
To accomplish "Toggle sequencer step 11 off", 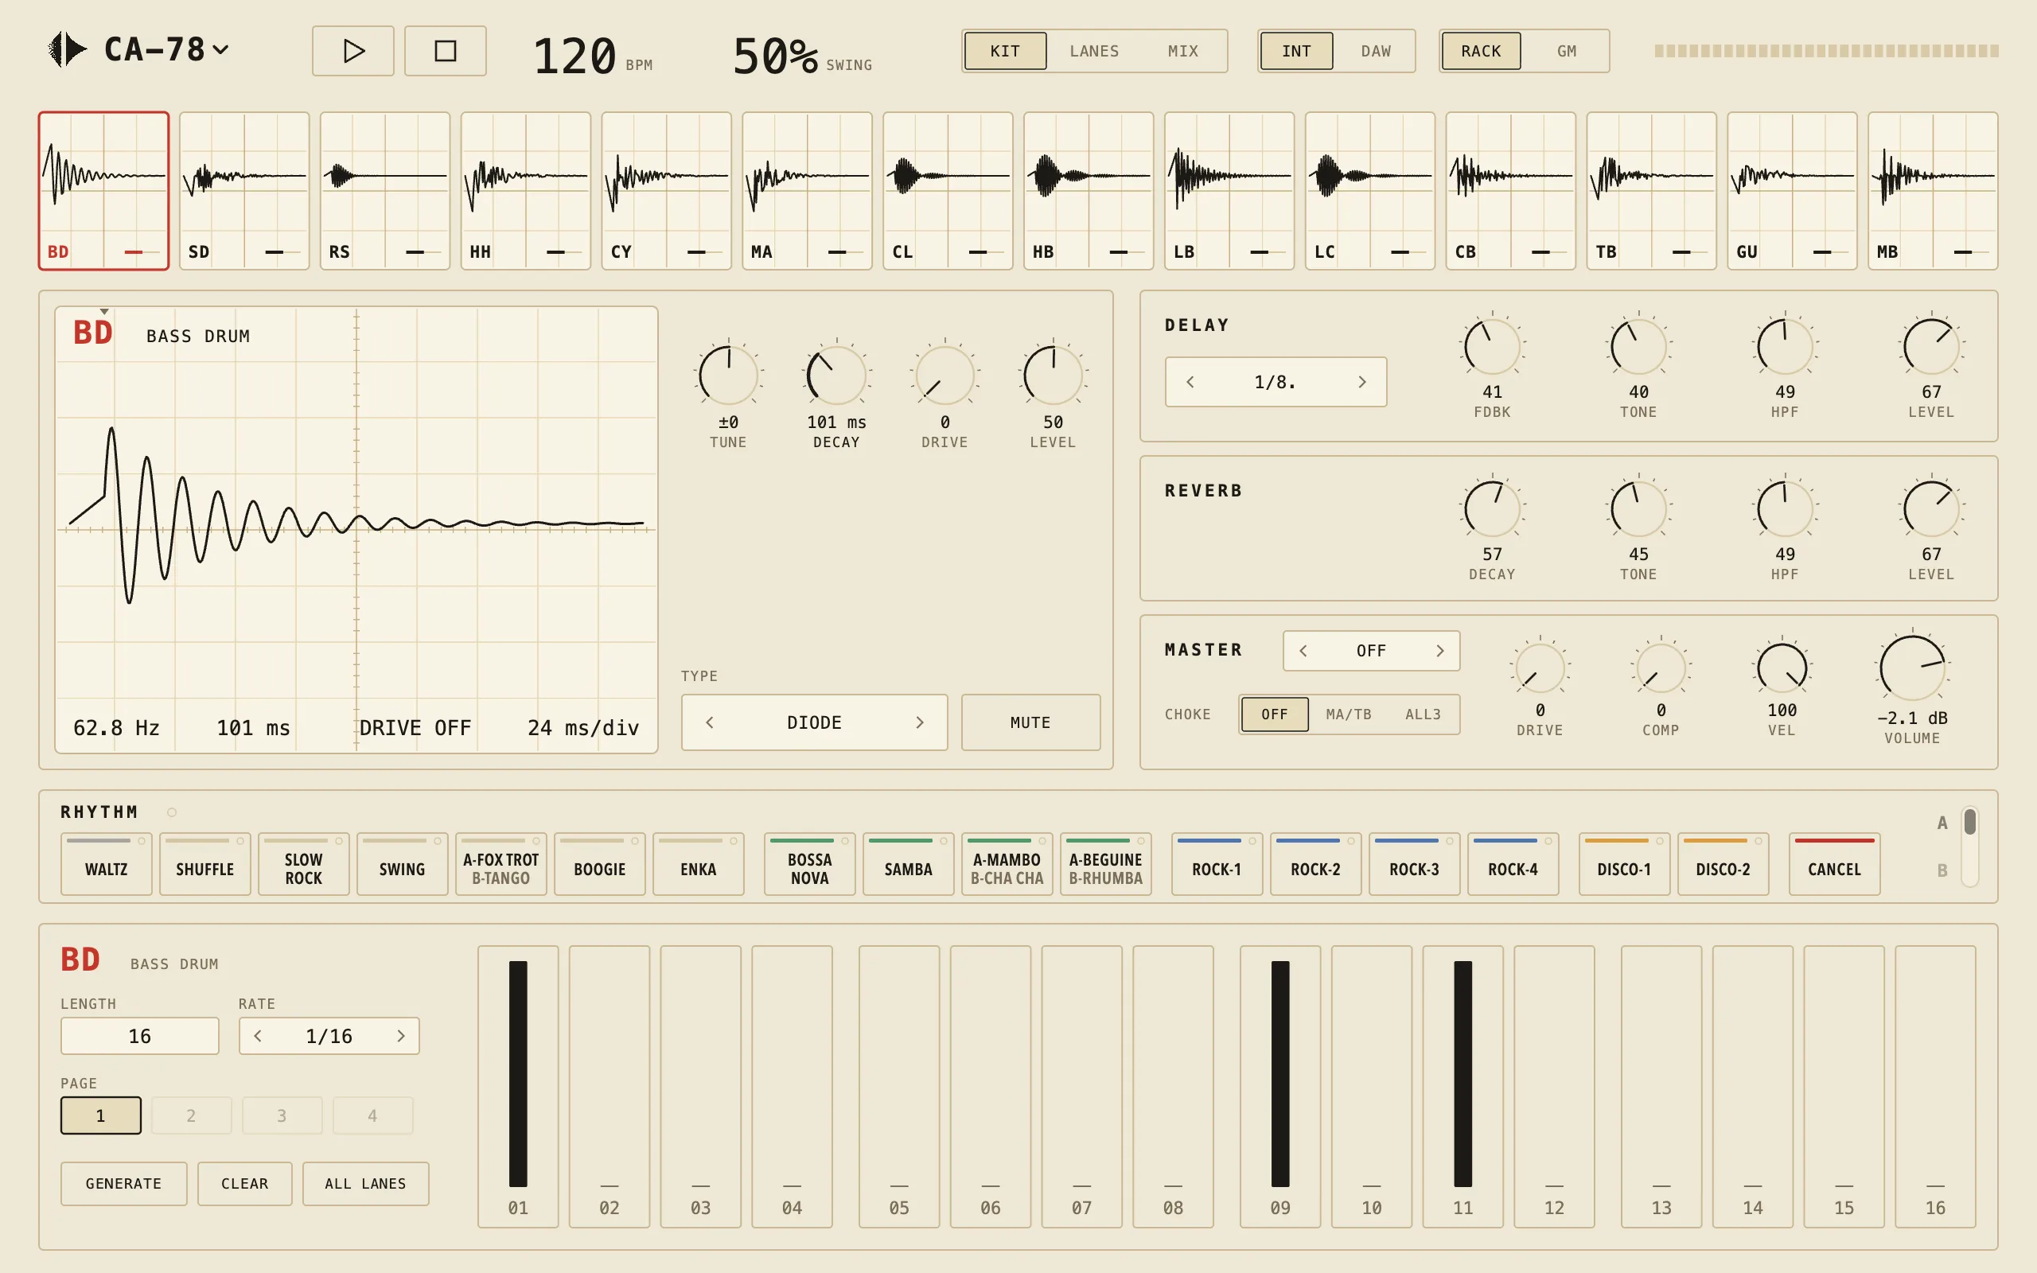I will point(1463,1086).
